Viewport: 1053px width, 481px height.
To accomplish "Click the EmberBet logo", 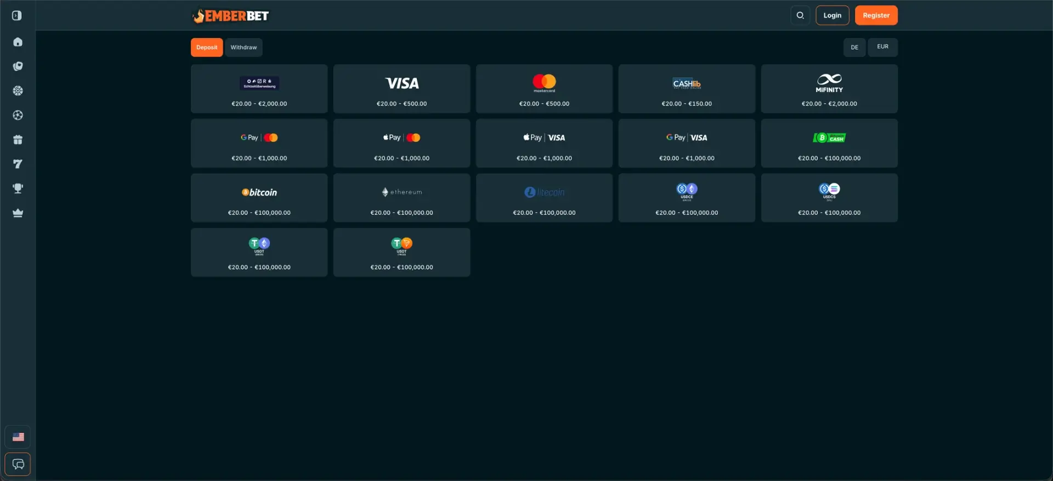I will click(230, 16).
